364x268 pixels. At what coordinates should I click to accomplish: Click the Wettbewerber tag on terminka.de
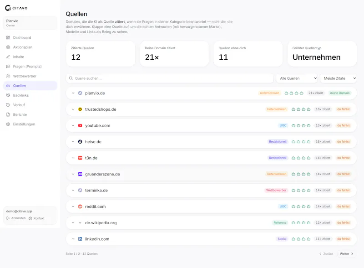[x=276, y=191]
